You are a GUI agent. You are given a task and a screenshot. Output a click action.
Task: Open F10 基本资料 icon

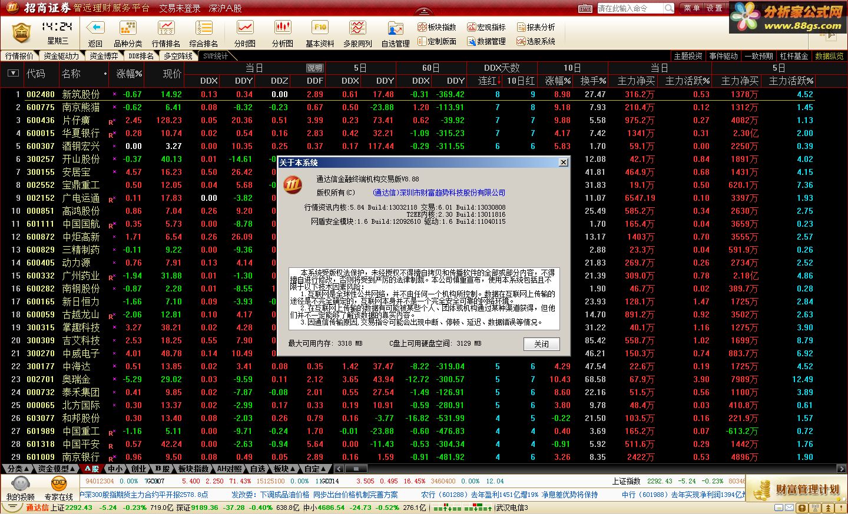click(x=320, y=28)
